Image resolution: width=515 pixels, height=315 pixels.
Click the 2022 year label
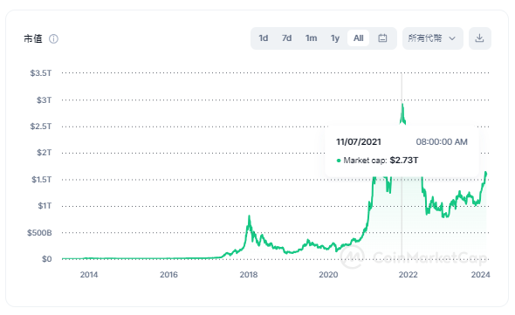pyautogui.click(x=408, y=275)
